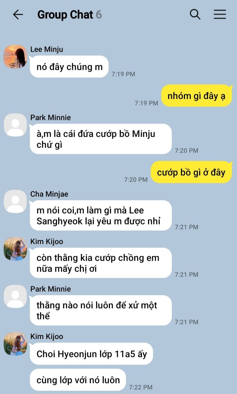Screen dimensions: 237x394
Task: Tap the member count number 6
Action: click(99, 15)
